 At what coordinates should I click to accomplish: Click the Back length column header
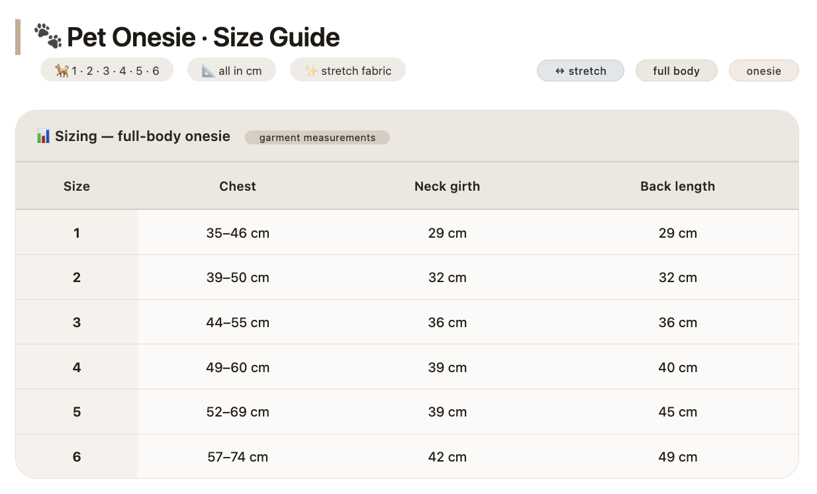[677, 186]
